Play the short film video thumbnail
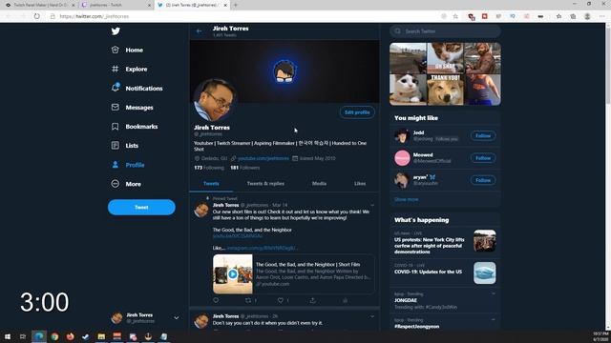The width and height of the screenshot is (611, 343). pyautogui.click(x=233, y=274)
